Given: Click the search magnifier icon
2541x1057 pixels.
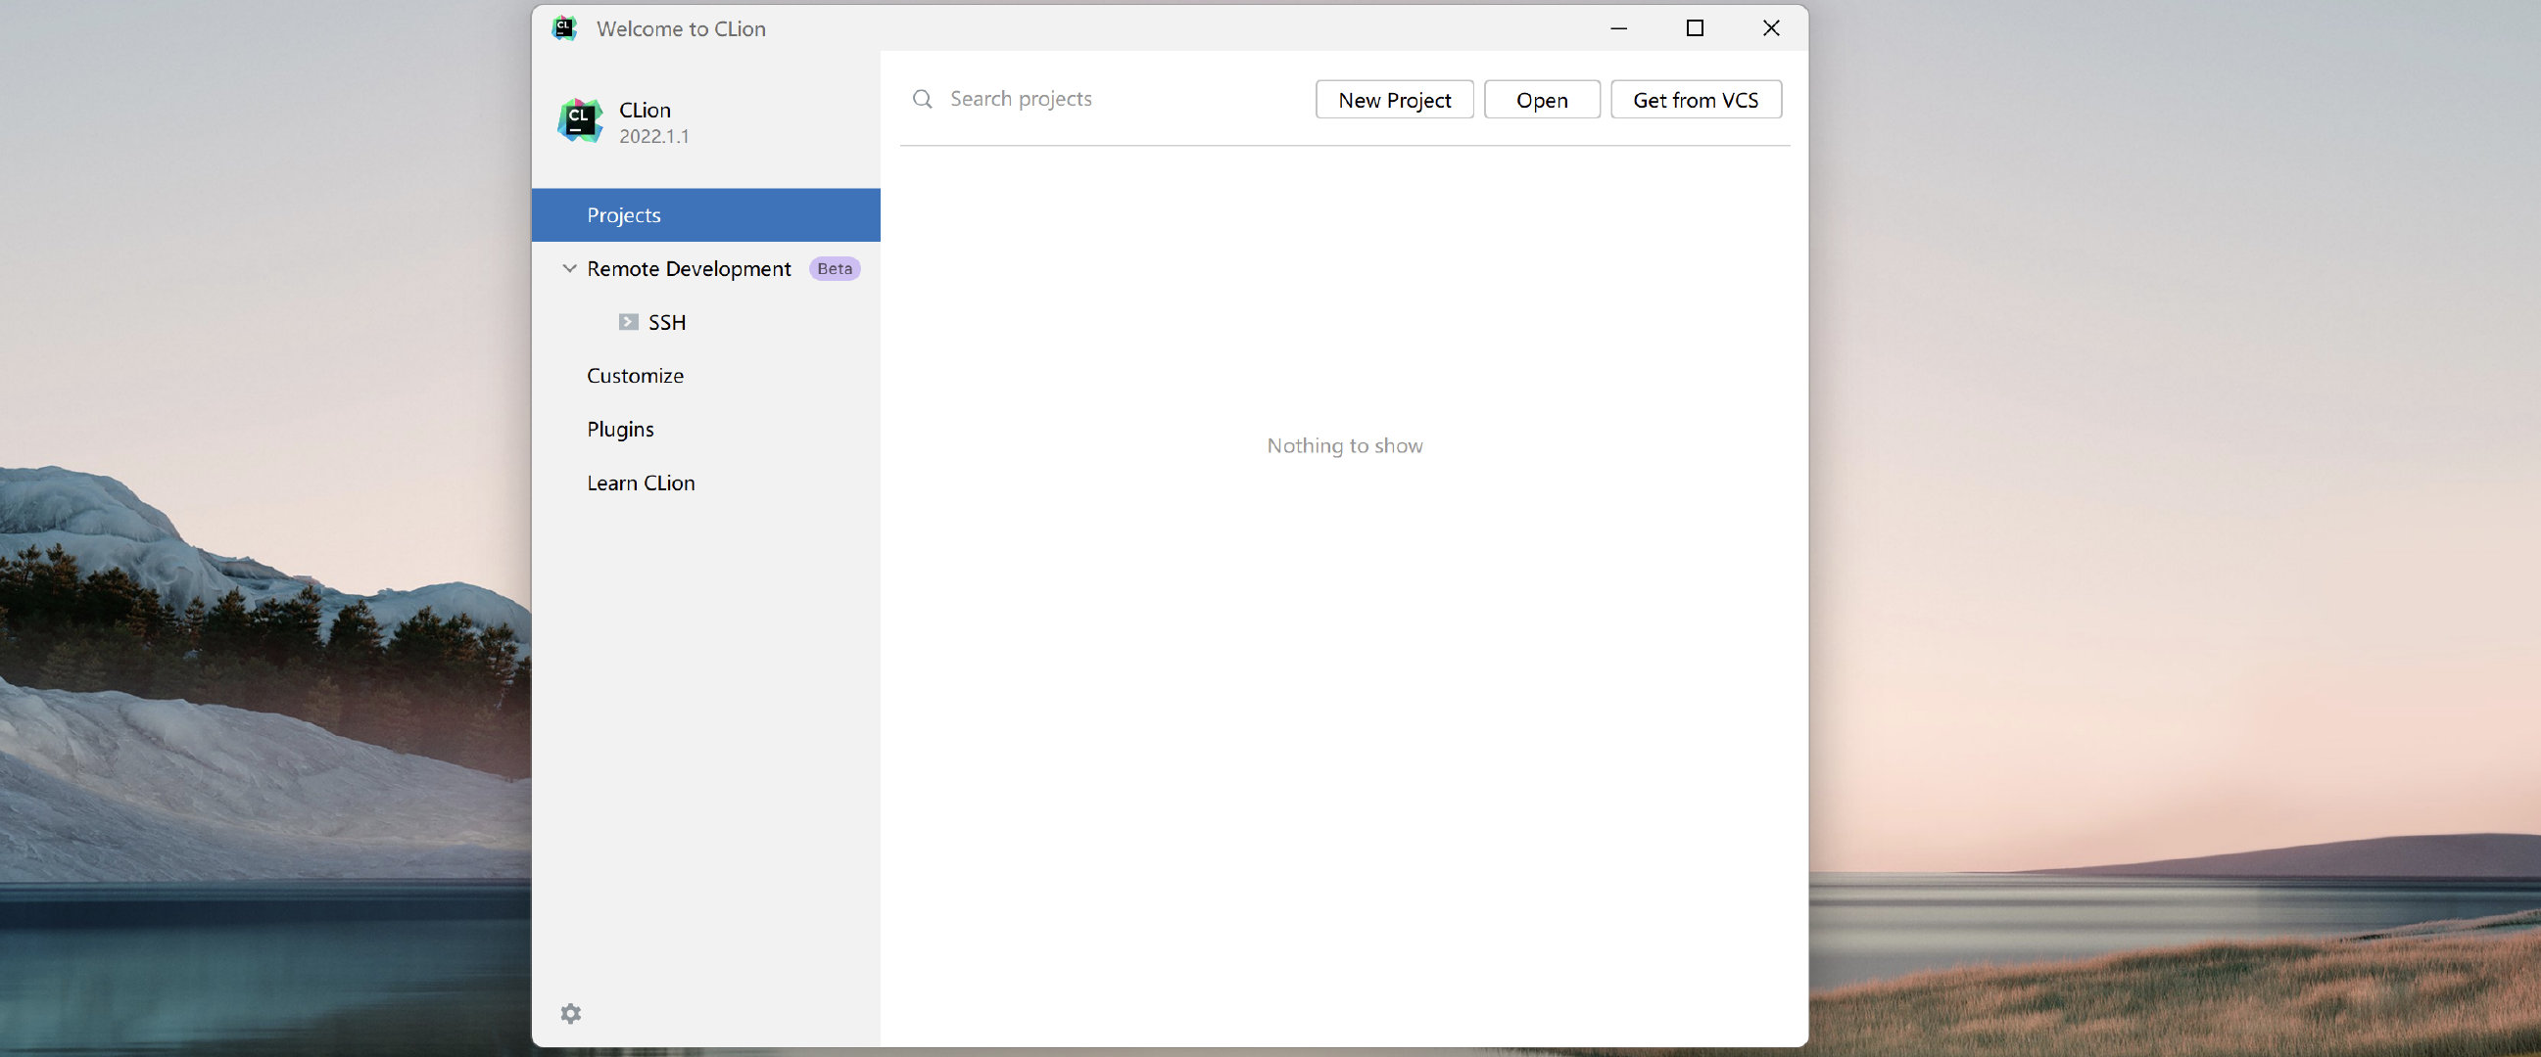Looking at the screenshot, I should pyautogui.click(x=922, y=99).
